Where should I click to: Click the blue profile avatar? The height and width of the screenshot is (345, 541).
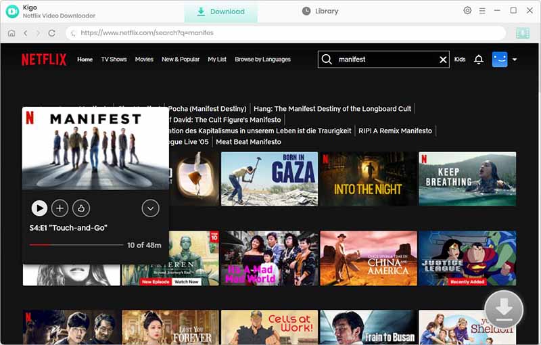point(500,60)
